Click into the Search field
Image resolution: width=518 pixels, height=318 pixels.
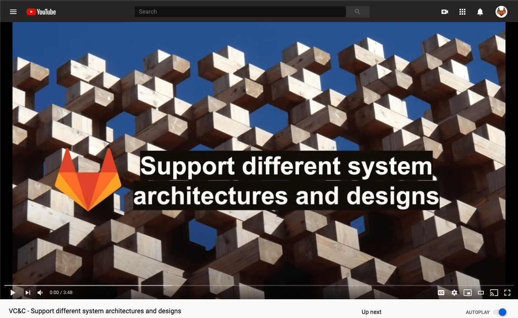pyautogui.click(x=240, y=12)
